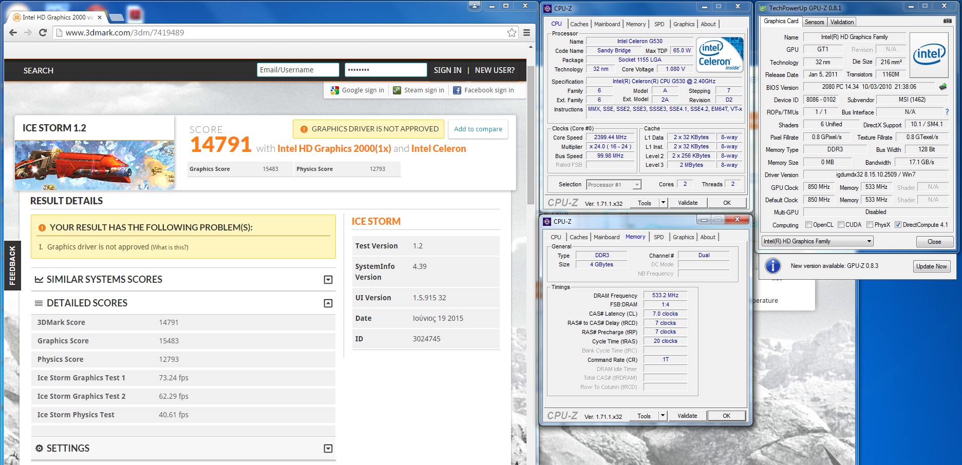This screenshot has width=962, height=465.
Task: Open the Chrome menu hamburger icon
Action: pyautogui.click(x=526, y=32)
